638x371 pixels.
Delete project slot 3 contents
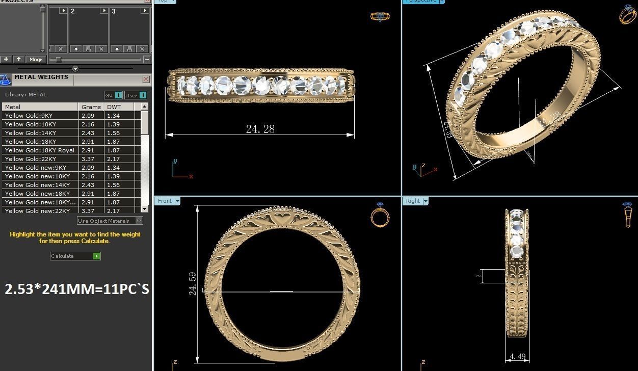pyautogui.click(x=142, y=49)
